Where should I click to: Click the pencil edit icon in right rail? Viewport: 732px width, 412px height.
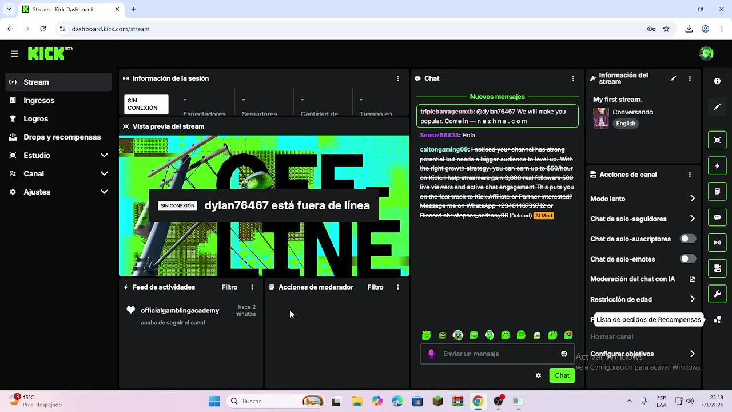(717, 107)
